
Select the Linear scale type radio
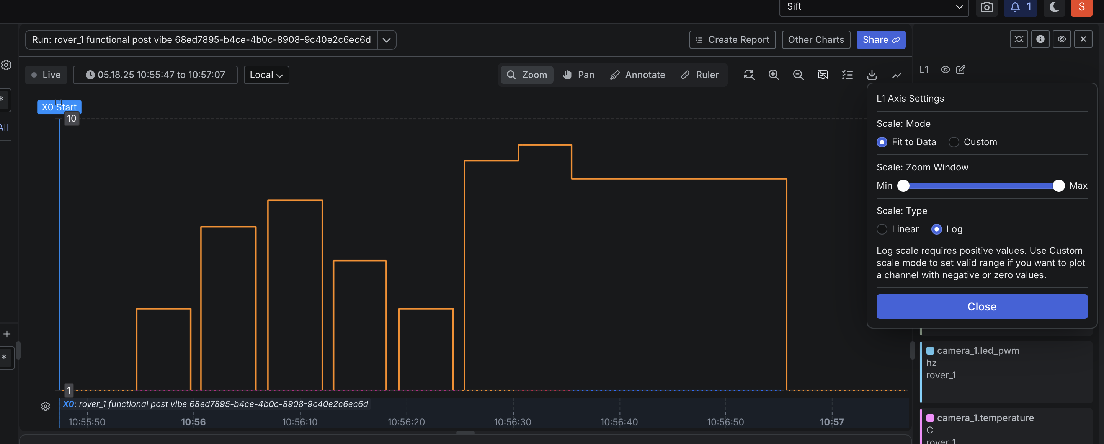[882, 229]
